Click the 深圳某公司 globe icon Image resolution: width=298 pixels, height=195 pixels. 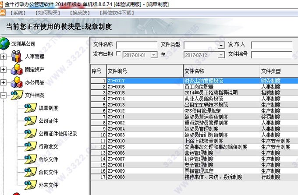4,43
